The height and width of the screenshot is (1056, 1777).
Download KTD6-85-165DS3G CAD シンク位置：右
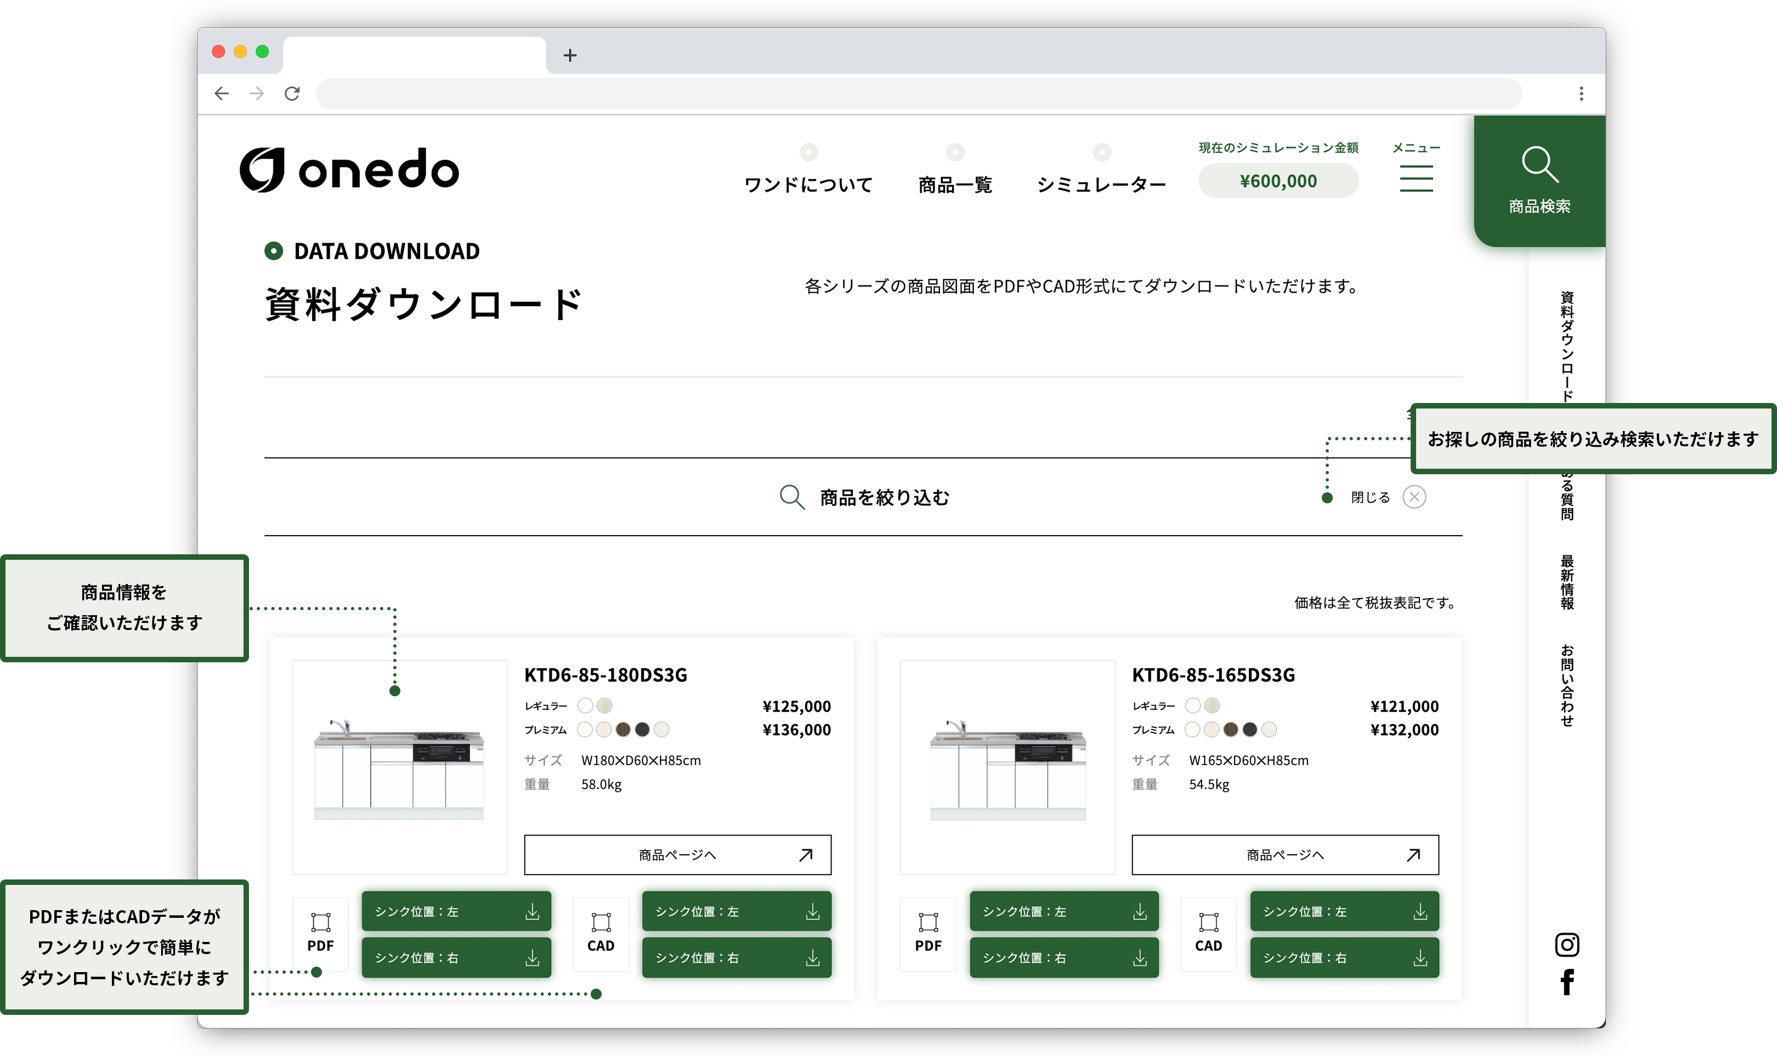(x=1344, y=957)
